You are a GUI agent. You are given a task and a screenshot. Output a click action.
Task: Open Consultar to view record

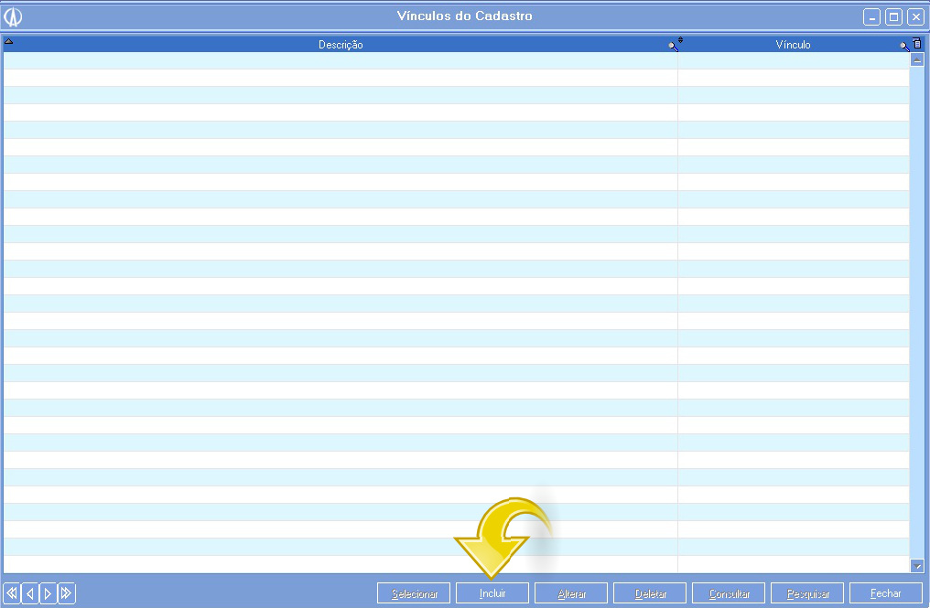tap(729, 593)
